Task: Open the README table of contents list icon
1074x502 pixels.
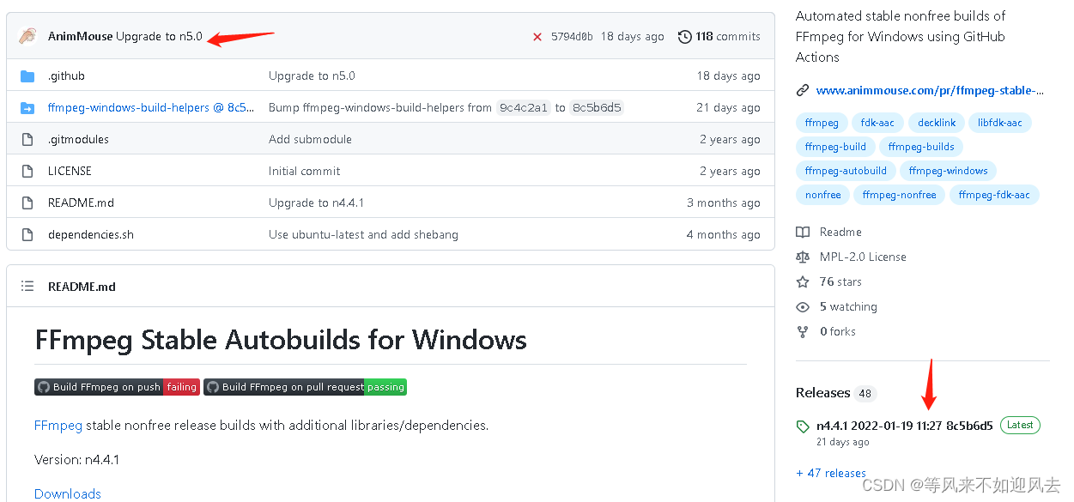Action: (27, 287)
